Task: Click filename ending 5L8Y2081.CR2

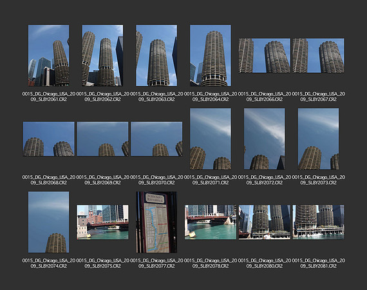Action: (318, 264)
